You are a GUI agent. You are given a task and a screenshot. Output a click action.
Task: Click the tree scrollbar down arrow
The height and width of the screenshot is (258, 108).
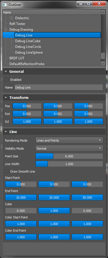(x=103, y=64)
